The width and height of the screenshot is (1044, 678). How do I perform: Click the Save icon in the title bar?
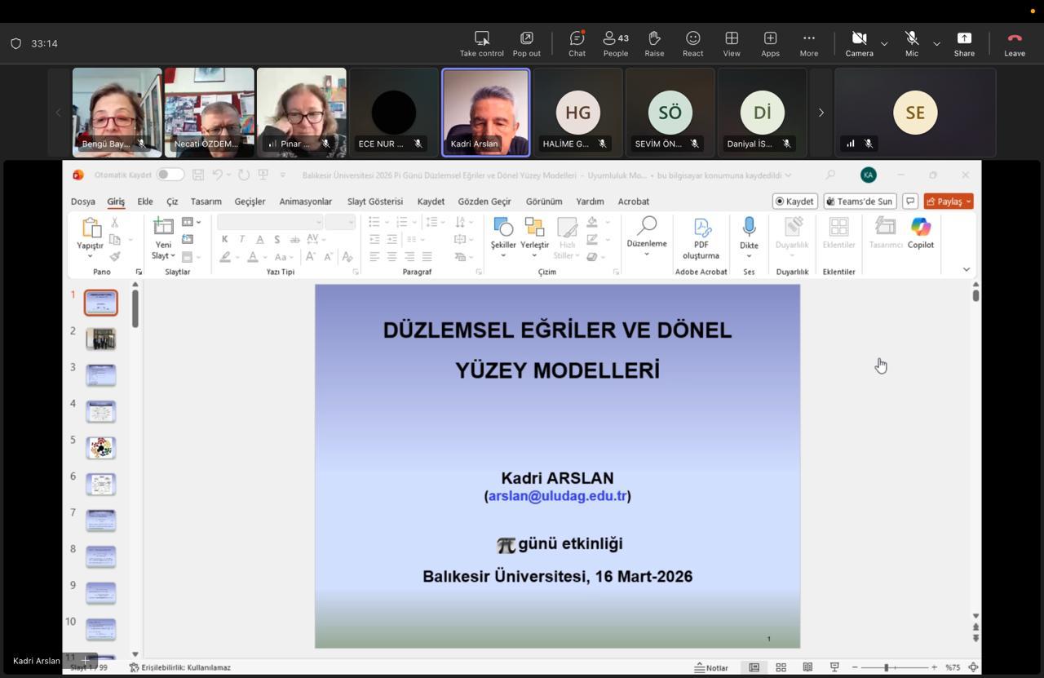(x=197, y=175)
